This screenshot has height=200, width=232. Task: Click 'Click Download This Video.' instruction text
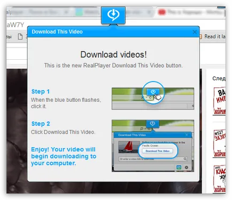click(63, 132)
